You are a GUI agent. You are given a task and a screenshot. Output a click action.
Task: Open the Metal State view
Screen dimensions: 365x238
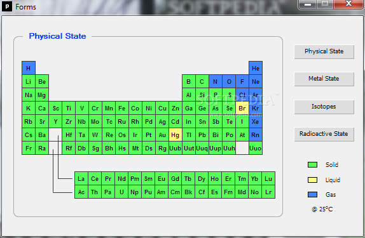click(x=324, y=79)
